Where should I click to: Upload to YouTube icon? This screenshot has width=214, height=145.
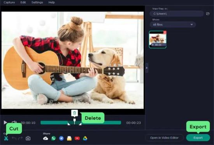(77, 138)
